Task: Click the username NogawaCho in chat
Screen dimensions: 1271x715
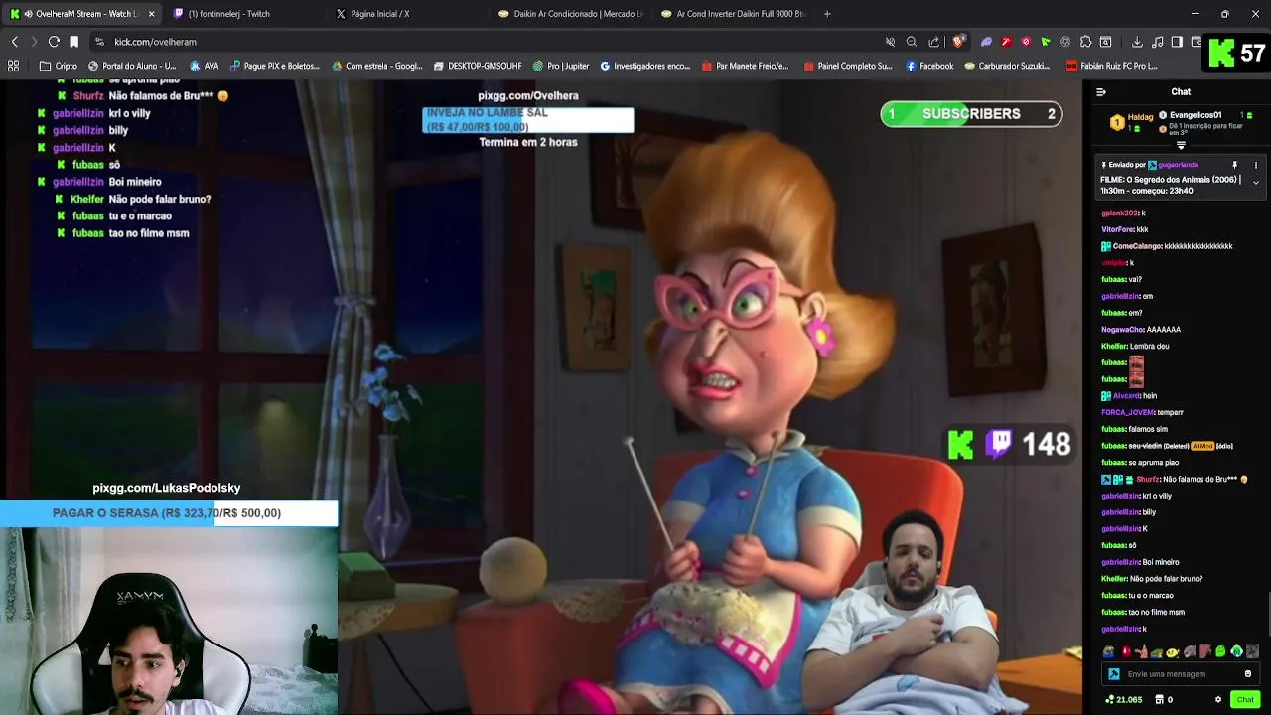Action: [x=1122, y=330]
